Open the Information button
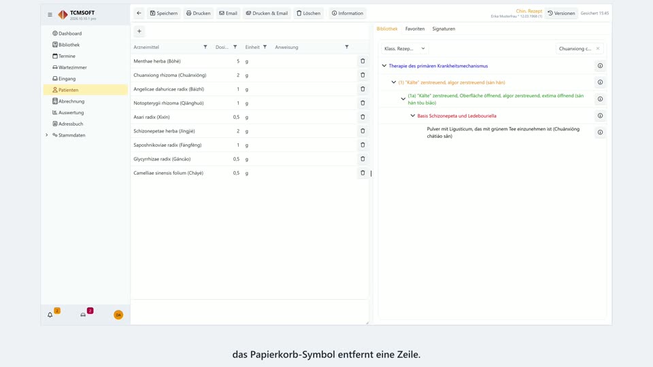 (348, 14)
